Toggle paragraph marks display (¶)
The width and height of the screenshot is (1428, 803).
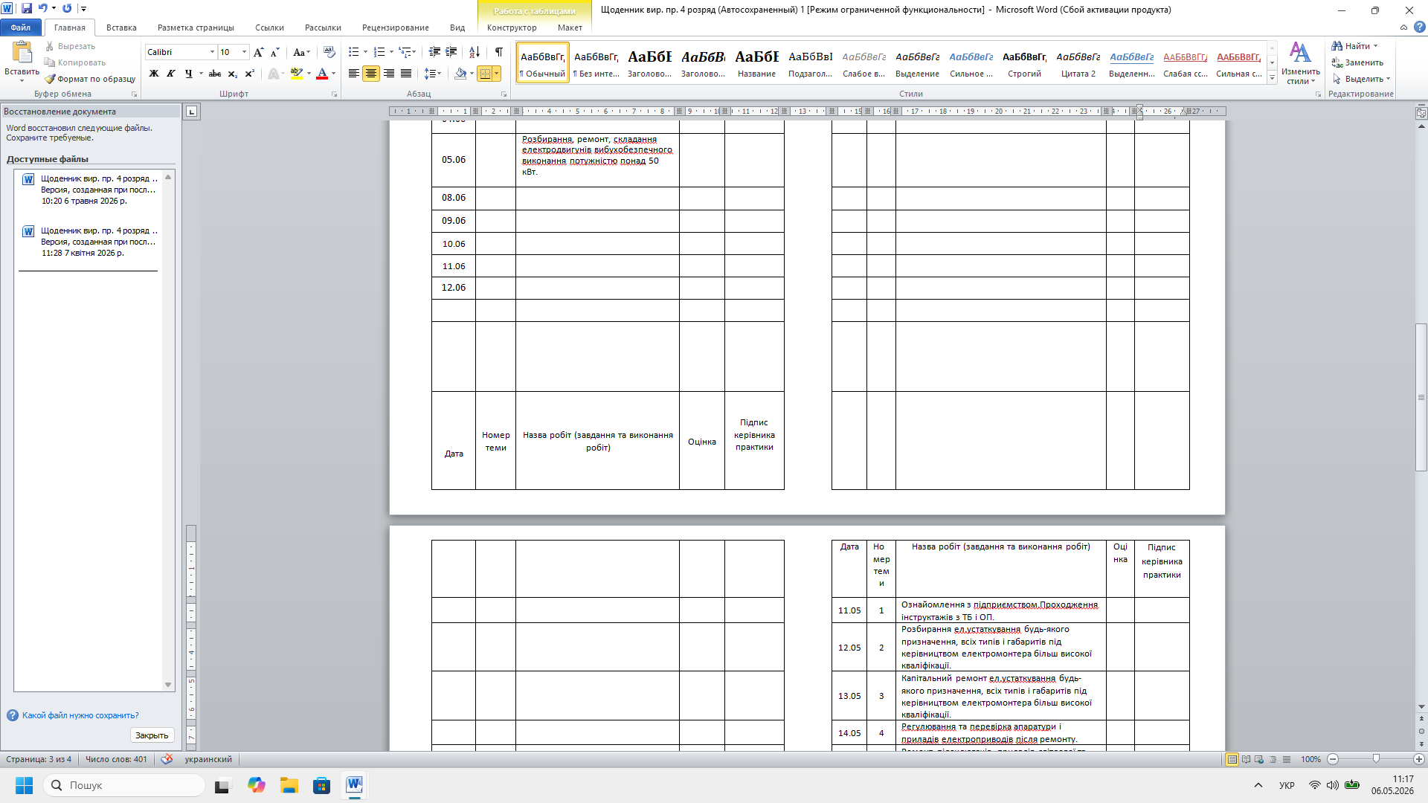pyautogui.click(x=499, y=52)
